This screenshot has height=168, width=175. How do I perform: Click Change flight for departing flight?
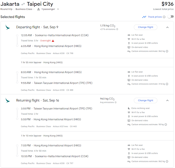145,27
